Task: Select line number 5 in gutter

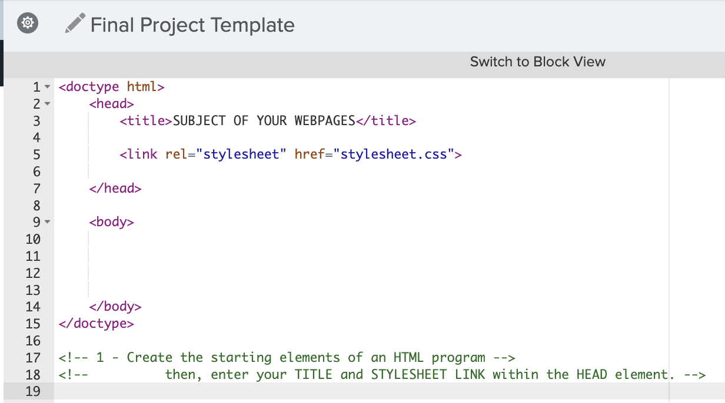Action: coord(36,155)
